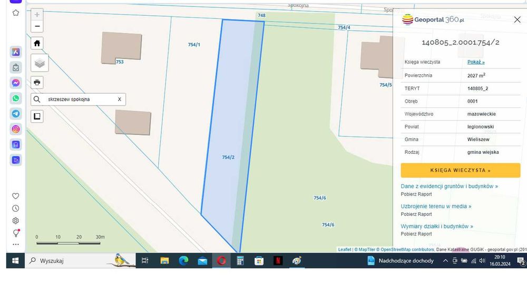Screen dimensions: 527x296
Task: Open Windows notification center
Action: pos(521,261)
